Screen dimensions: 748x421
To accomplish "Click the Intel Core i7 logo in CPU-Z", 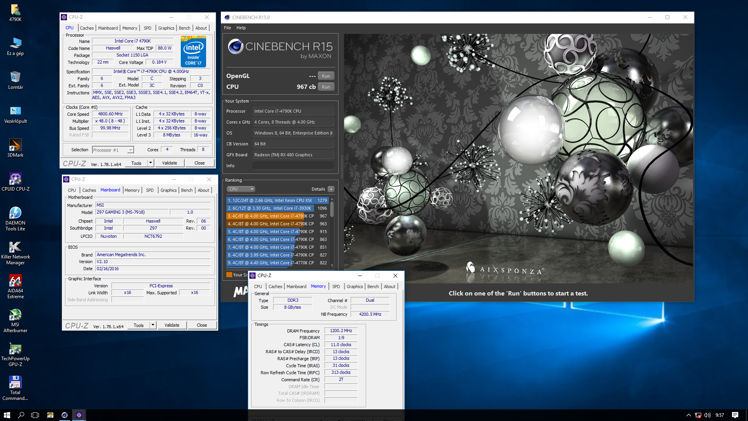I will tap(193, 51).
